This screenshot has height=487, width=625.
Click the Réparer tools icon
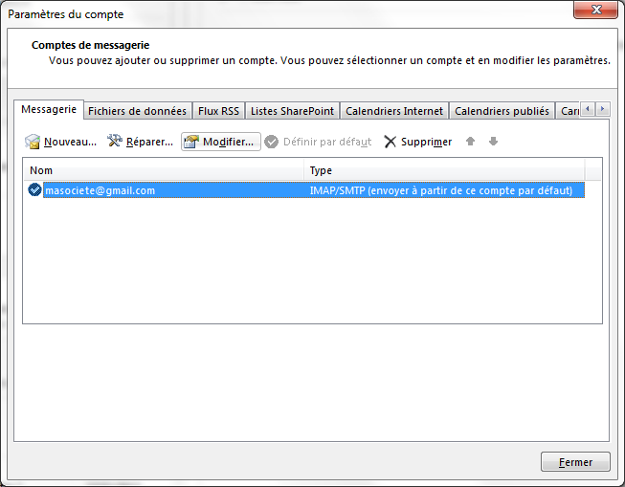(x=115, y=141)
